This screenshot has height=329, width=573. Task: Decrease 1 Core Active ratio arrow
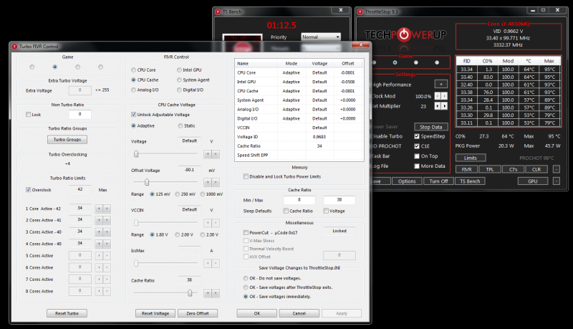coord(99,209)
